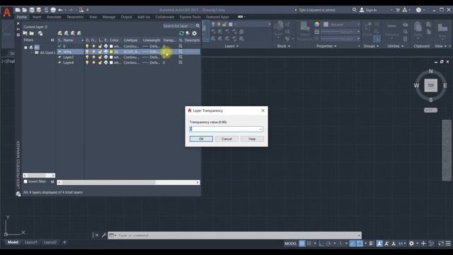Toggle Freeze sun icon for Layer4
The width and height of the screenshot is (453, 255).
93,62
